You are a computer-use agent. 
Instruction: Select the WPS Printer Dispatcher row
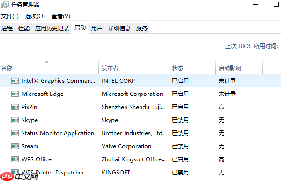coord(140,173)
